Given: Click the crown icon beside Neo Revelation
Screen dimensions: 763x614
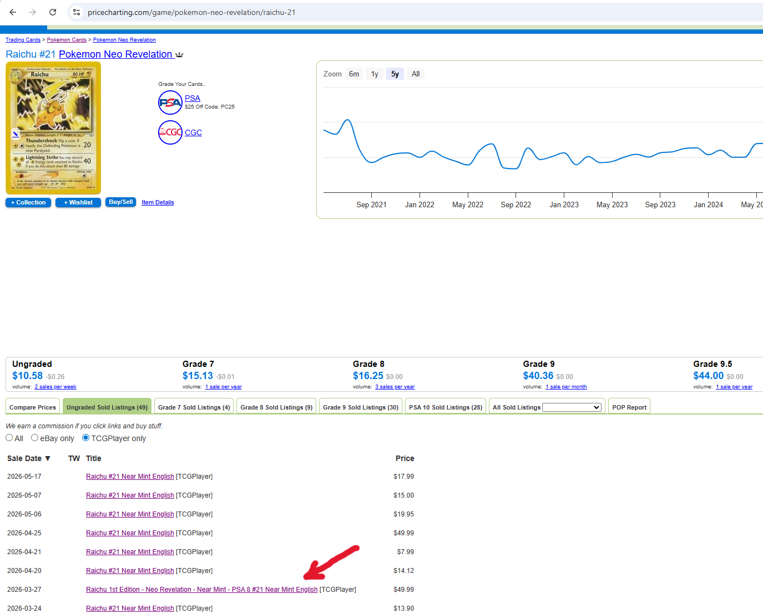Looking at the screenshot, I should click(x=179, y=55).
